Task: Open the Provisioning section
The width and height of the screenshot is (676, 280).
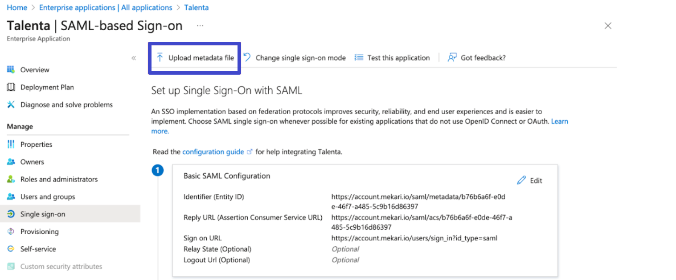Action: click(x=39, y=232)
